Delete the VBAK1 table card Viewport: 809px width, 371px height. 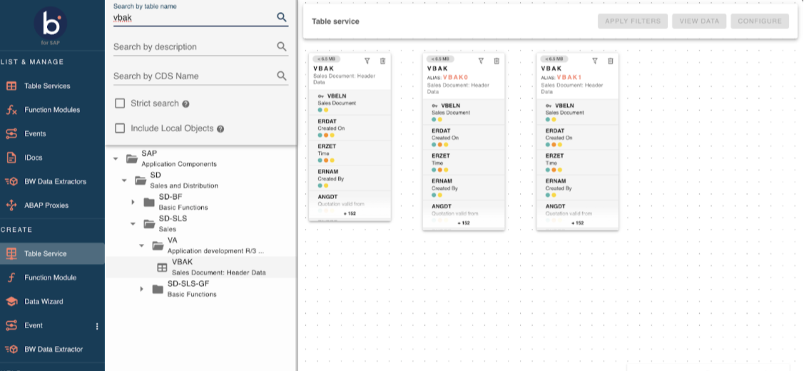coord(610,61)
